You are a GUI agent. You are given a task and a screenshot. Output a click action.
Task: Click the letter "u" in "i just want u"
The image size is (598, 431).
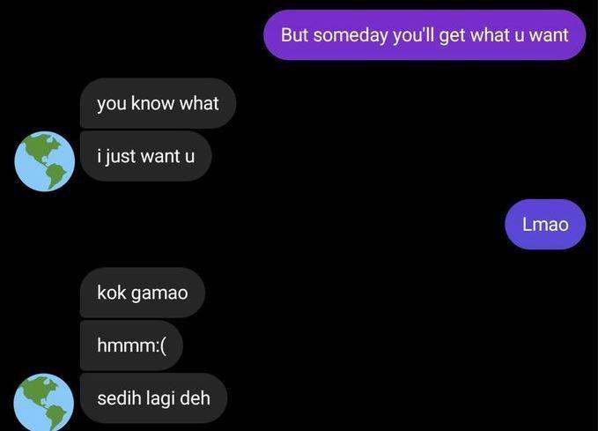(189, 157)
